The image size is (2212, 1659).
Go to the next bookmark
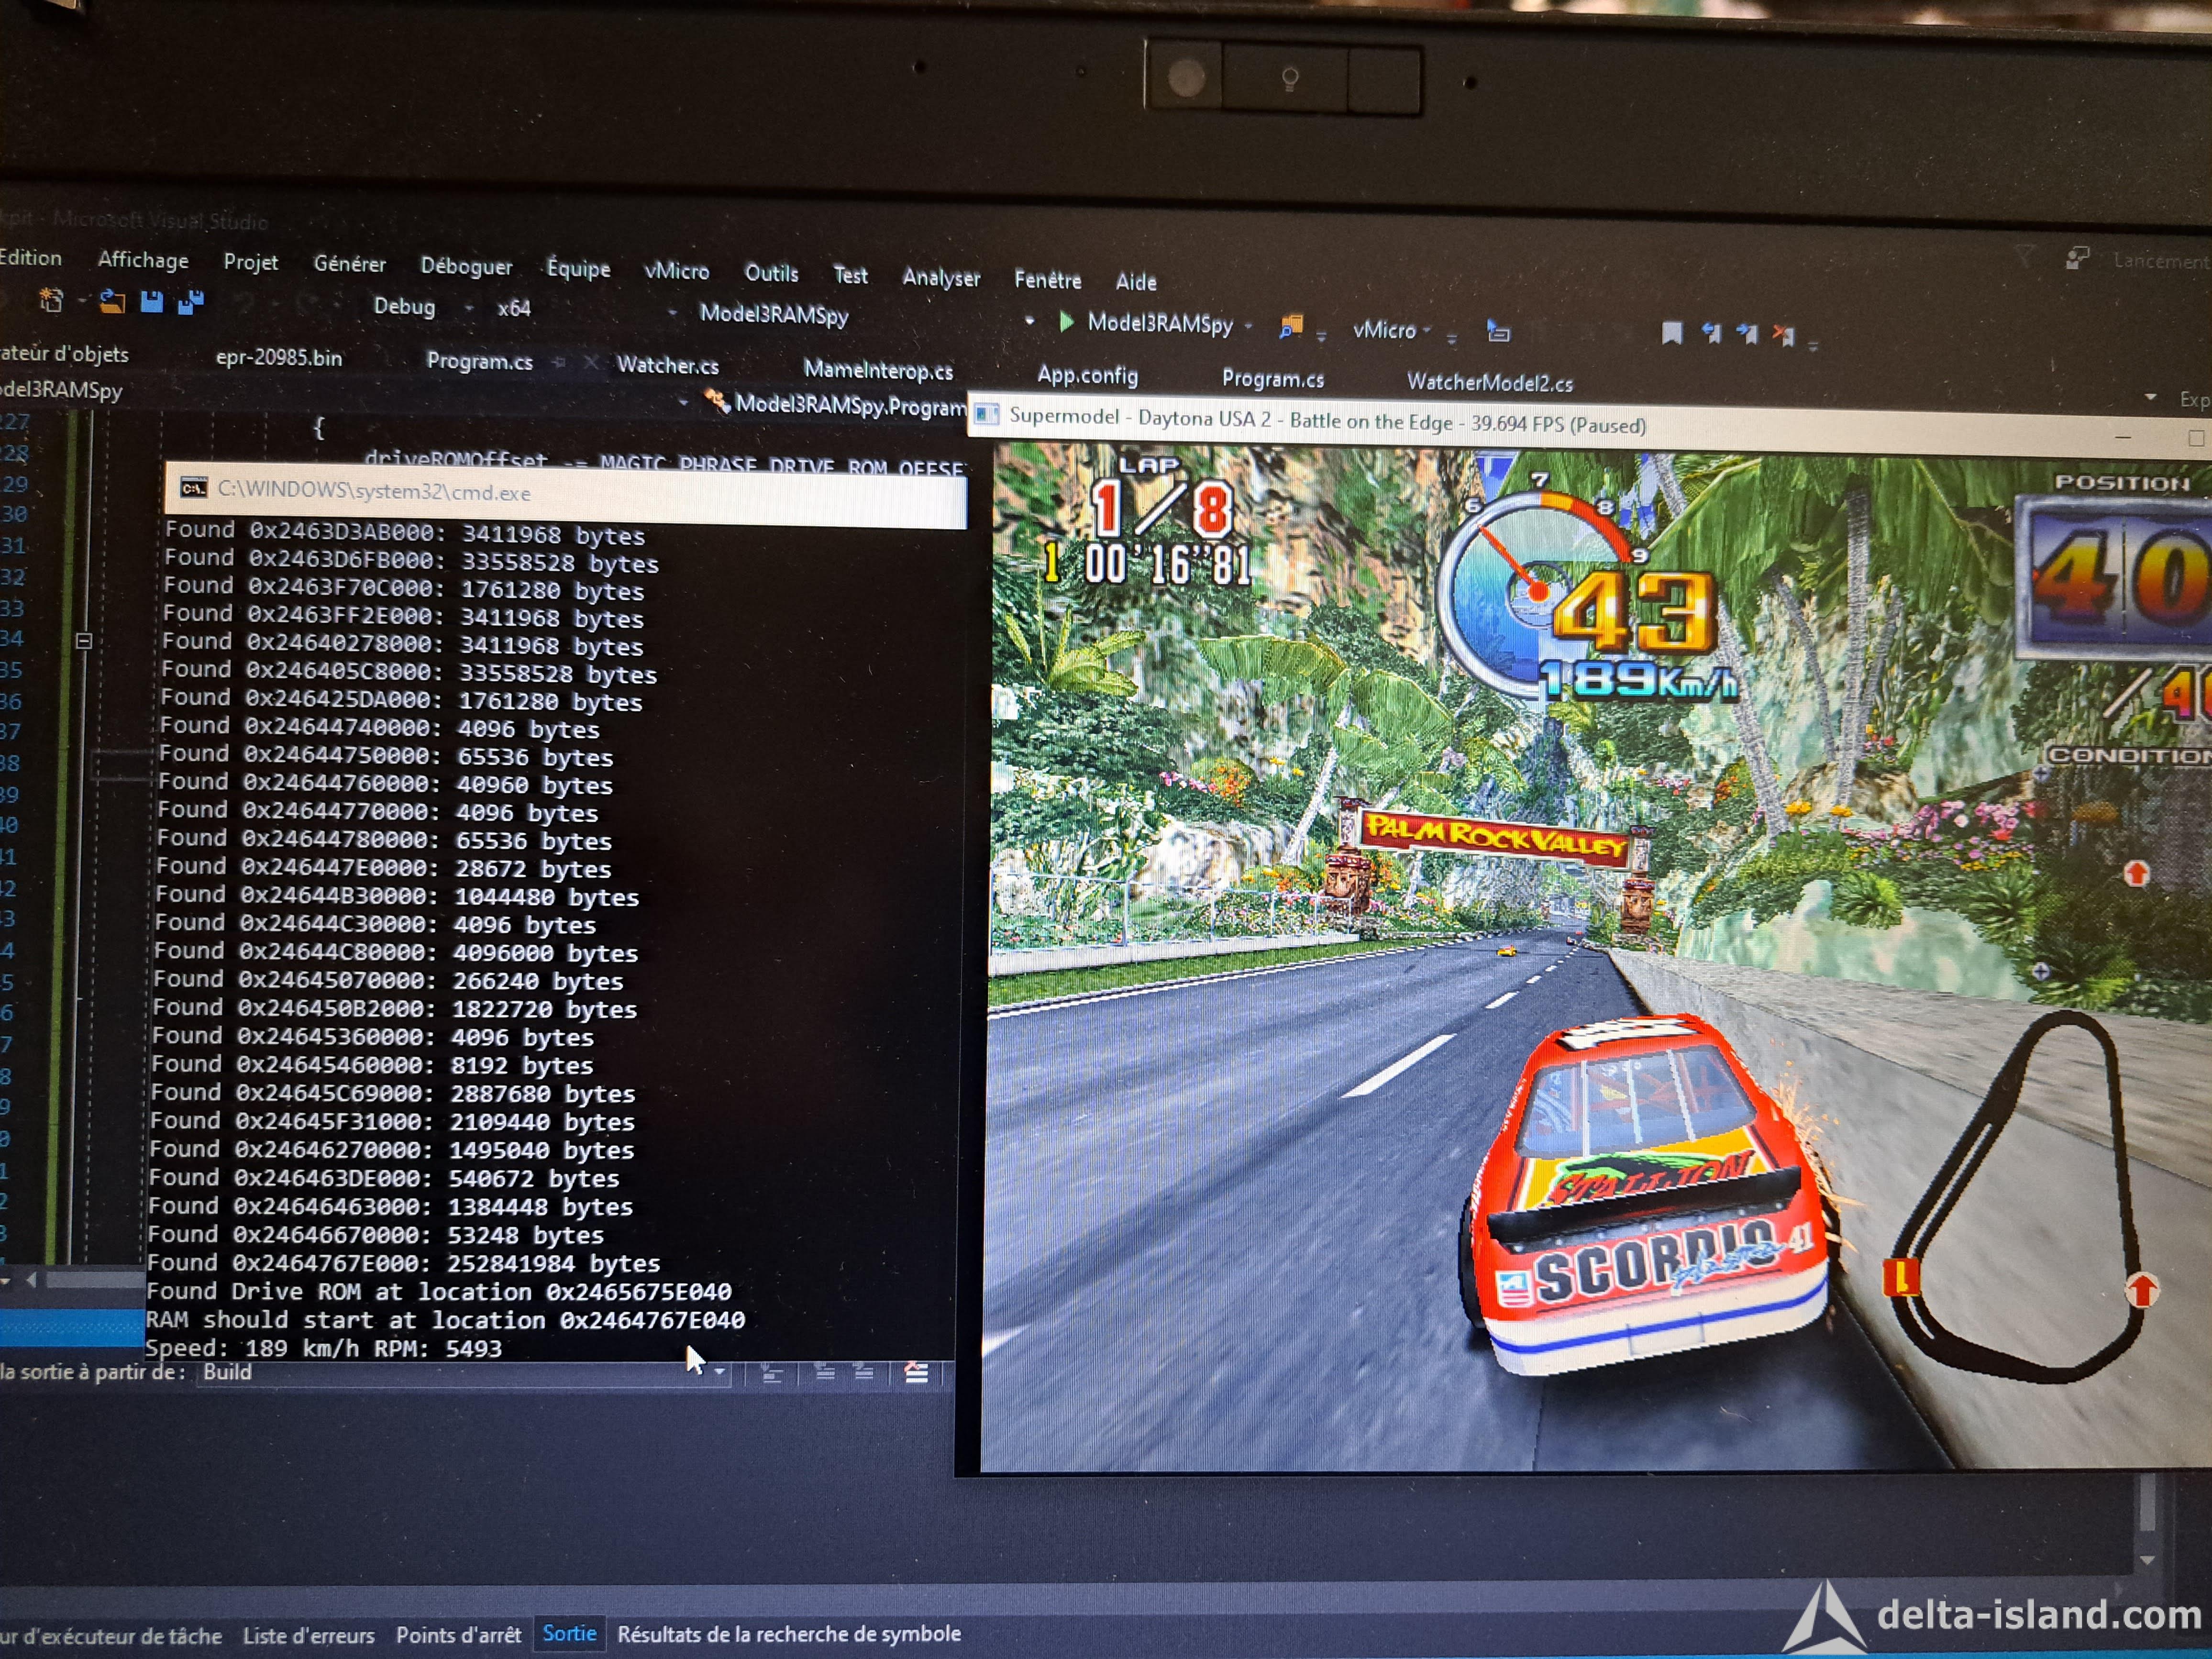click(1747, 333)
